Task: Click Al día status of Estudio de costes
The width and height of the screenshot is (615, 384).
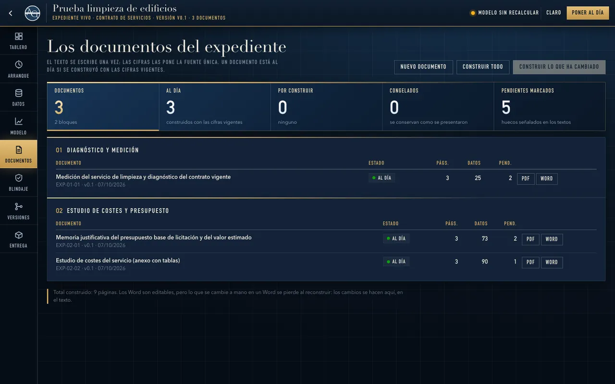Action: (x=396, y=262)
